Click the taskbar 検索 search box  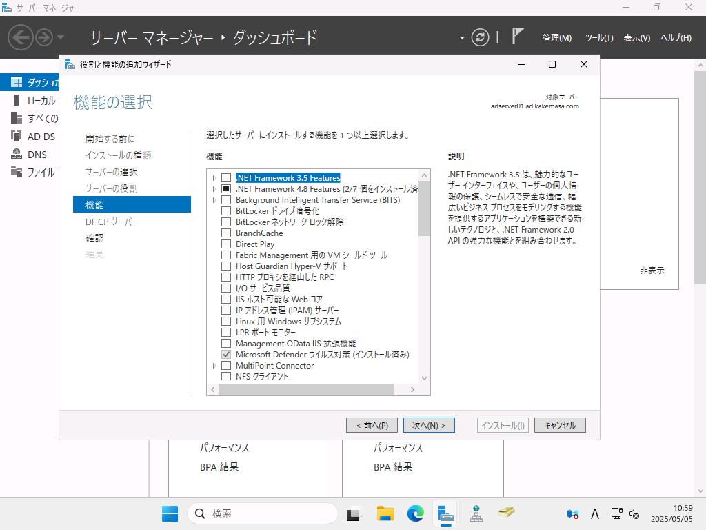[263, 513]
